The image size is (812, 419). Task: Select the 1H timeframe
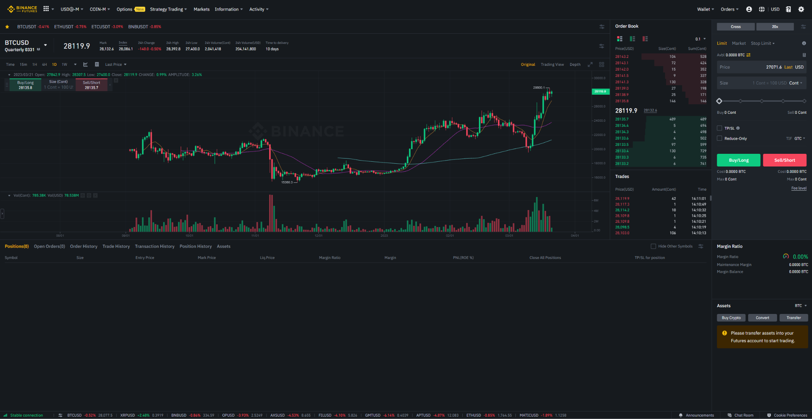[34, 64]
